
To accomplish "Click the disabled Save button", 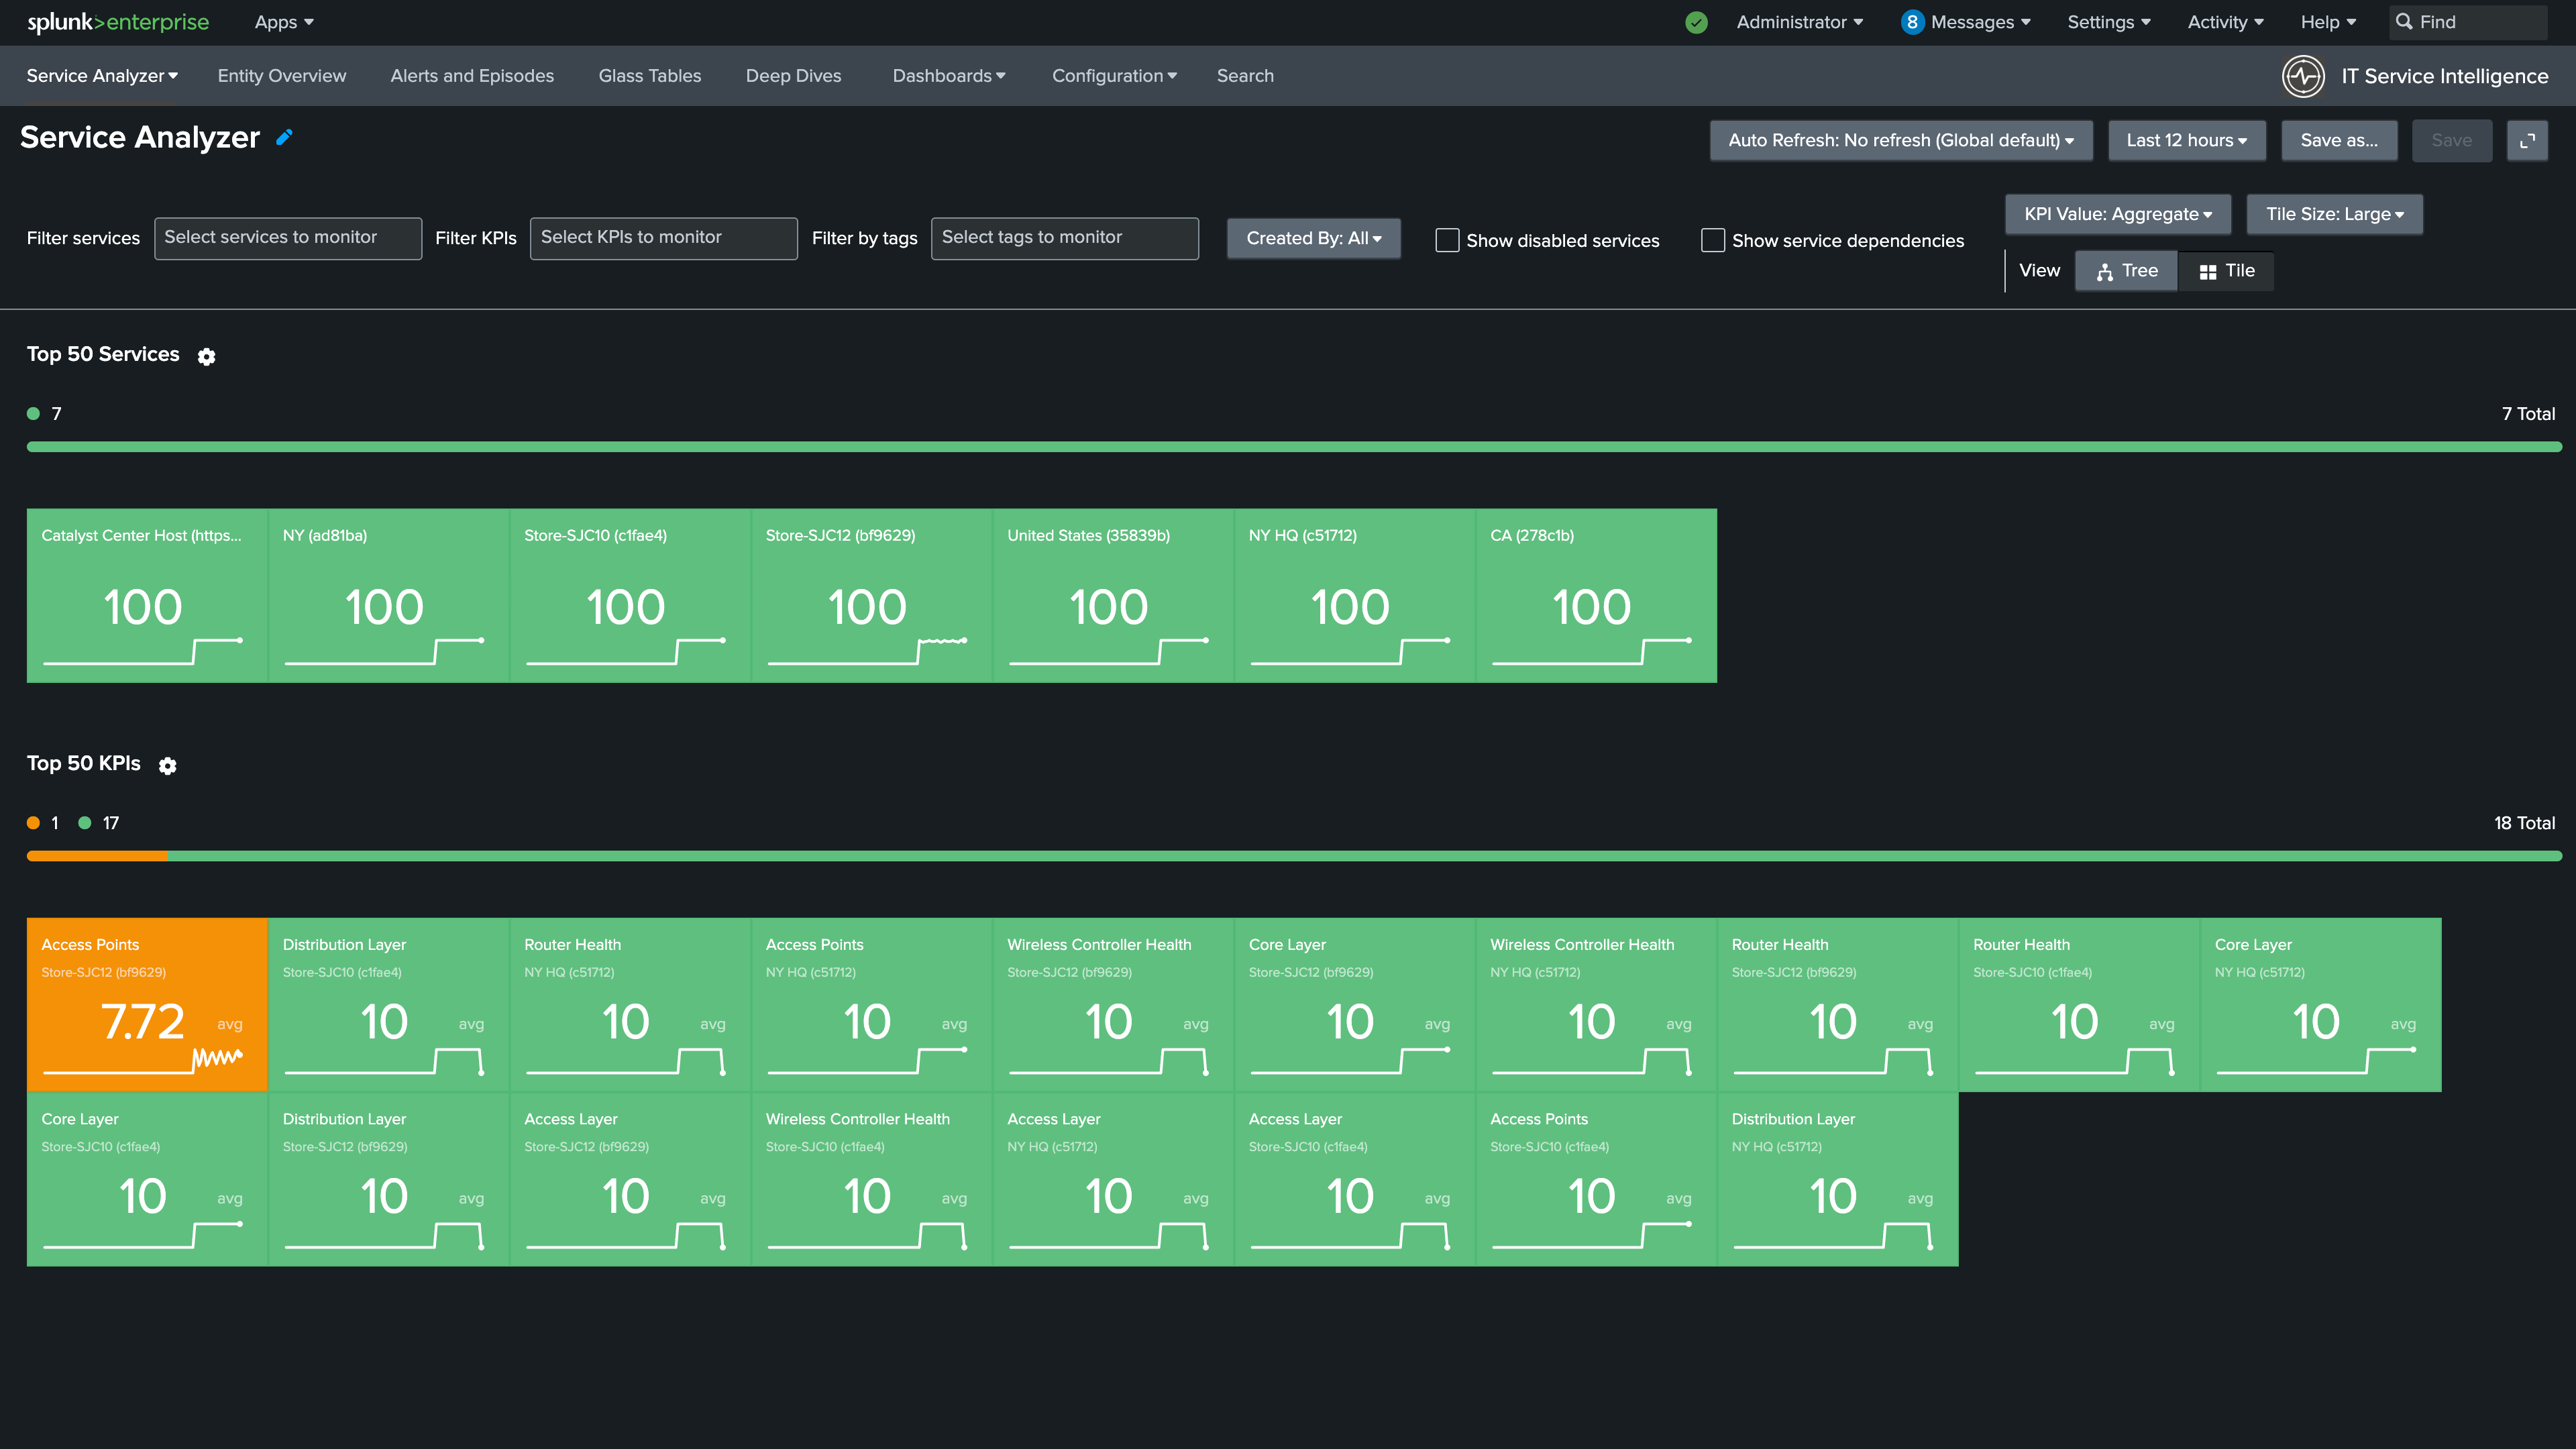I will click(2452, 140).
